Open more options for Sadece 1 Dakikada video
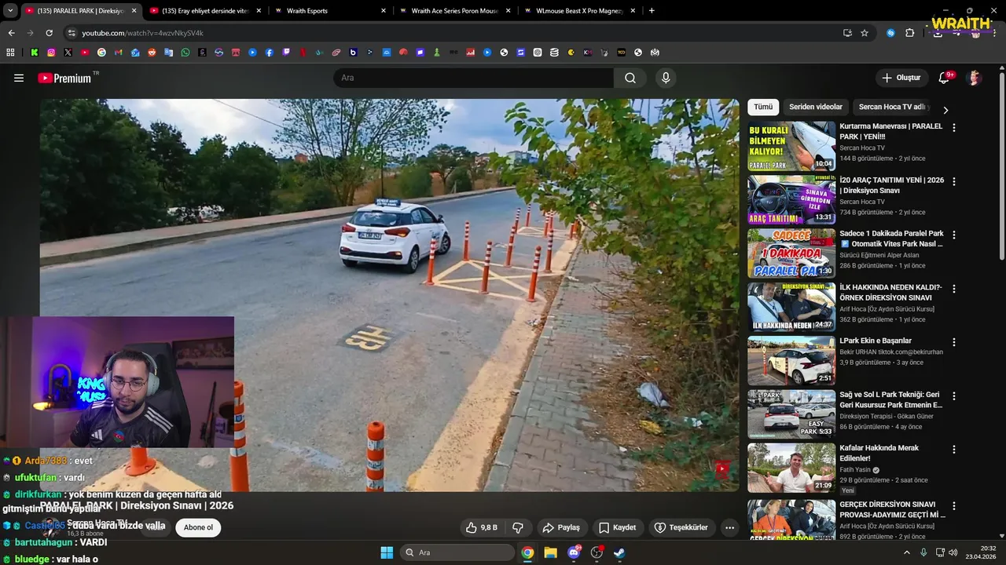Screen dimensions: 1006x565 [954, 235]
